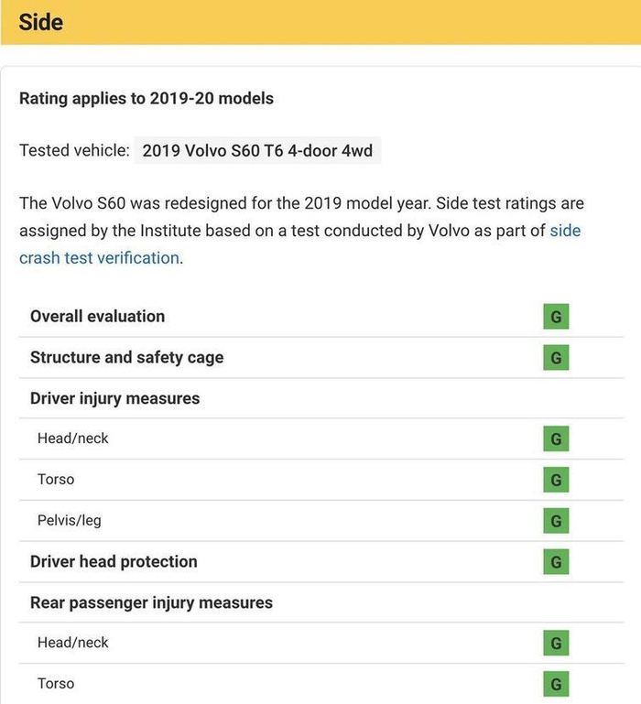The image size is (641, 704).
Task: Click driver Torso G rating badge
Action: click(x=555, y=480)
